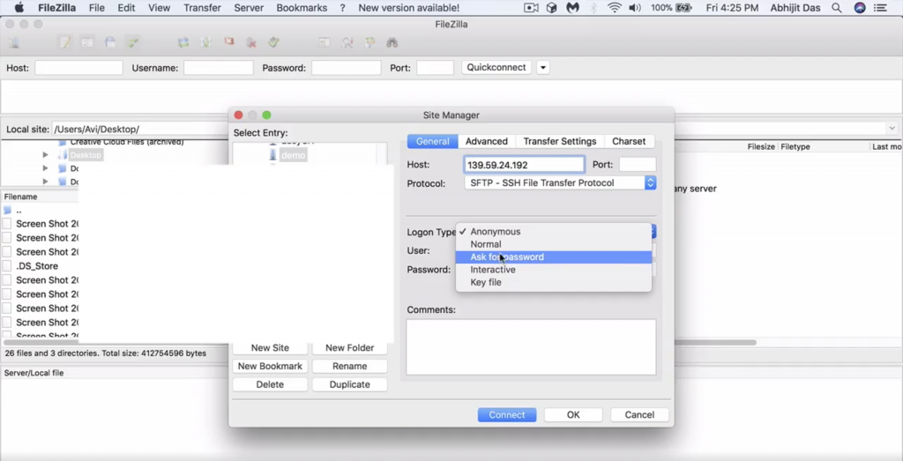Open the Edit menu
This screenshot has height=461, width=903.
pyautogui.click(x=126, y=8)
